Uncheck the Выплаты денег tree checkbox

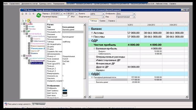click(29, 63)
